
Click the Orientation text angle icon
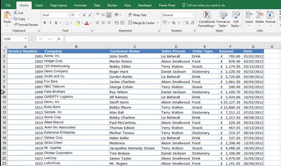(117, 15)
